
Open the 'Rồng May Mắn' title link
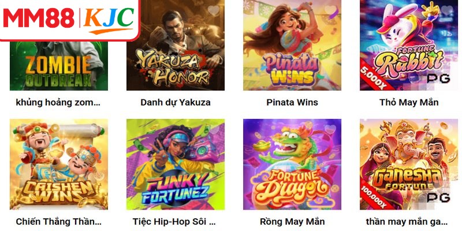coord(292,222)
